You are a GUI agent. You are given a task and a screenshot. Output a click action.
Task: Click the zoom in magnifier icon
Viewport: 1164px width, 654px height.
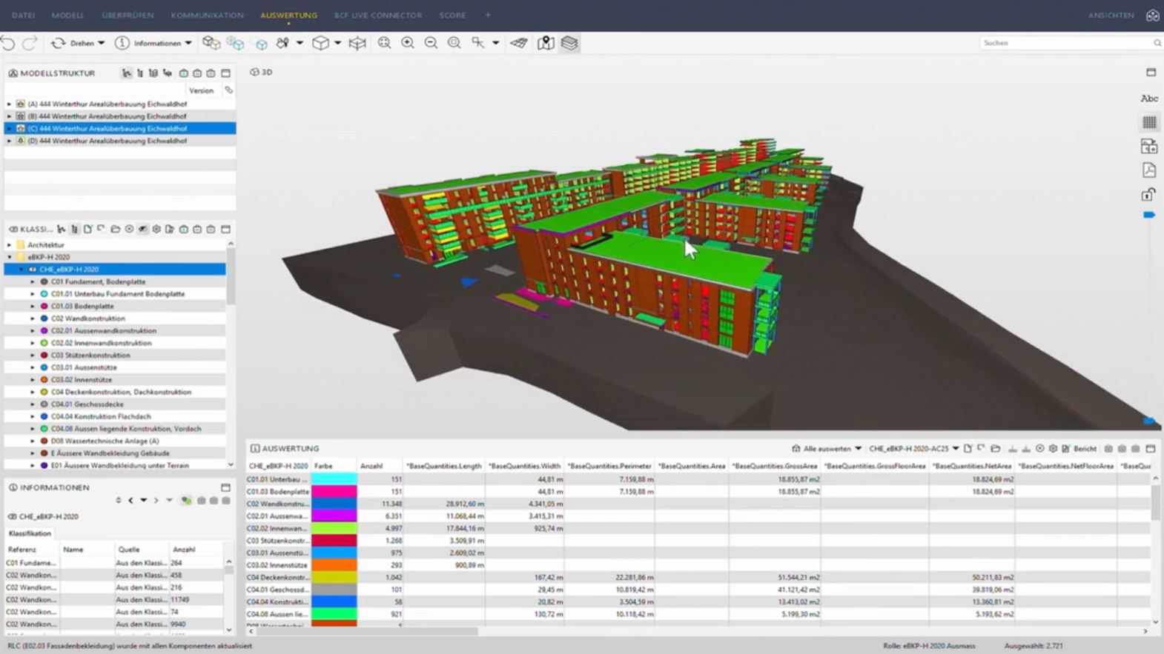pyautogui.click(x=408, y=43)
